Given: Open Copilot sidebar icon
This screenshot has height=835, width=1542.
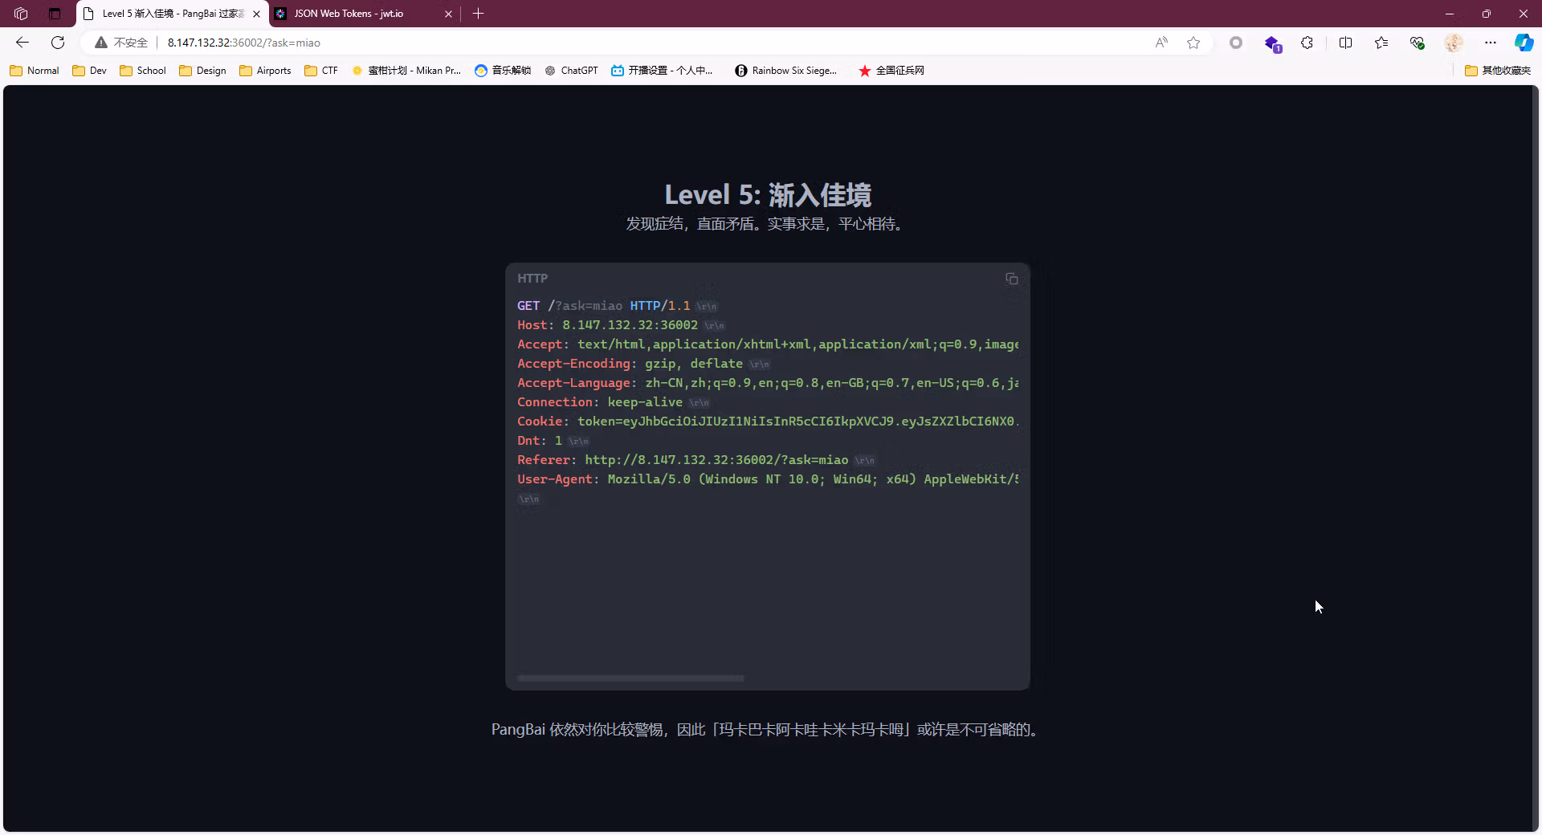Looking at the screenshot, I should (x=1524, y=43).
